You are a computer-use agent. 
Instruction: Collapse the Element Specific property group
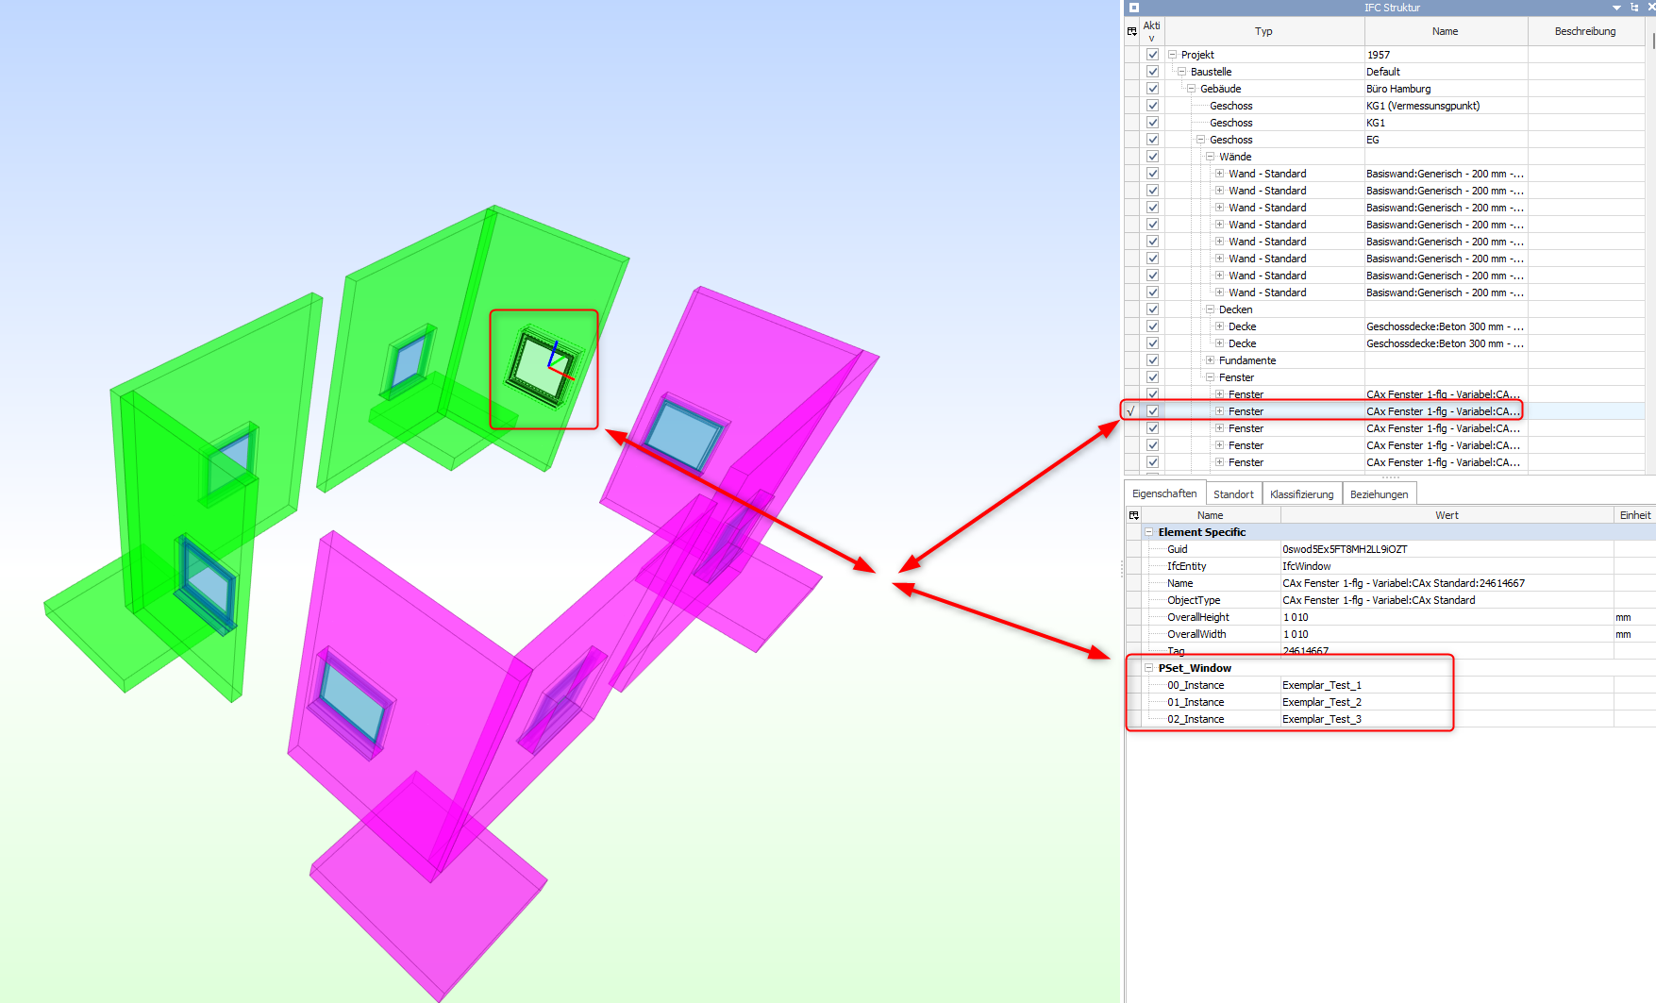tap(1149, 532)
